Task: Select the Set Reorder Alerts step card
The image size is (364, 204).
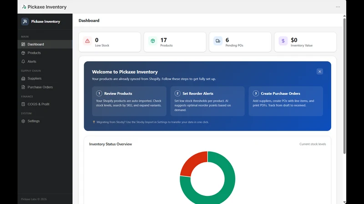Action: (207, 101)
